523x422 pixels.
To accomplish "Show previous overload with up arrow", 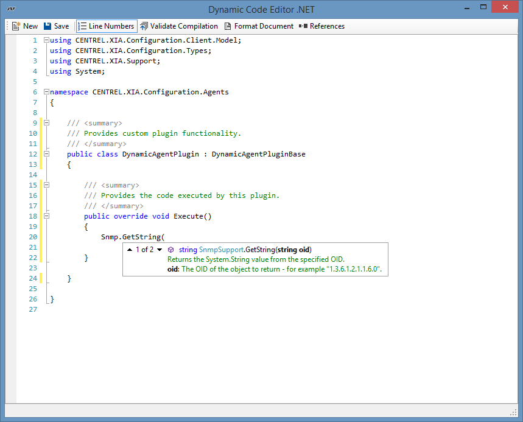I will click(x=130, y=250).
